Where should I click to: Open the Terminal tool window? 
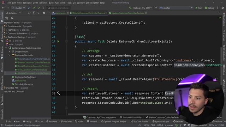[92, 121]
